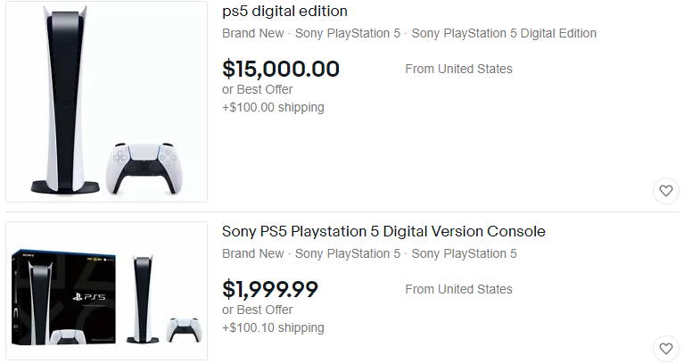Click the standalone console in the second listing photo
Image resolution: width=692 pixels, height=364 pixels.
143,297
